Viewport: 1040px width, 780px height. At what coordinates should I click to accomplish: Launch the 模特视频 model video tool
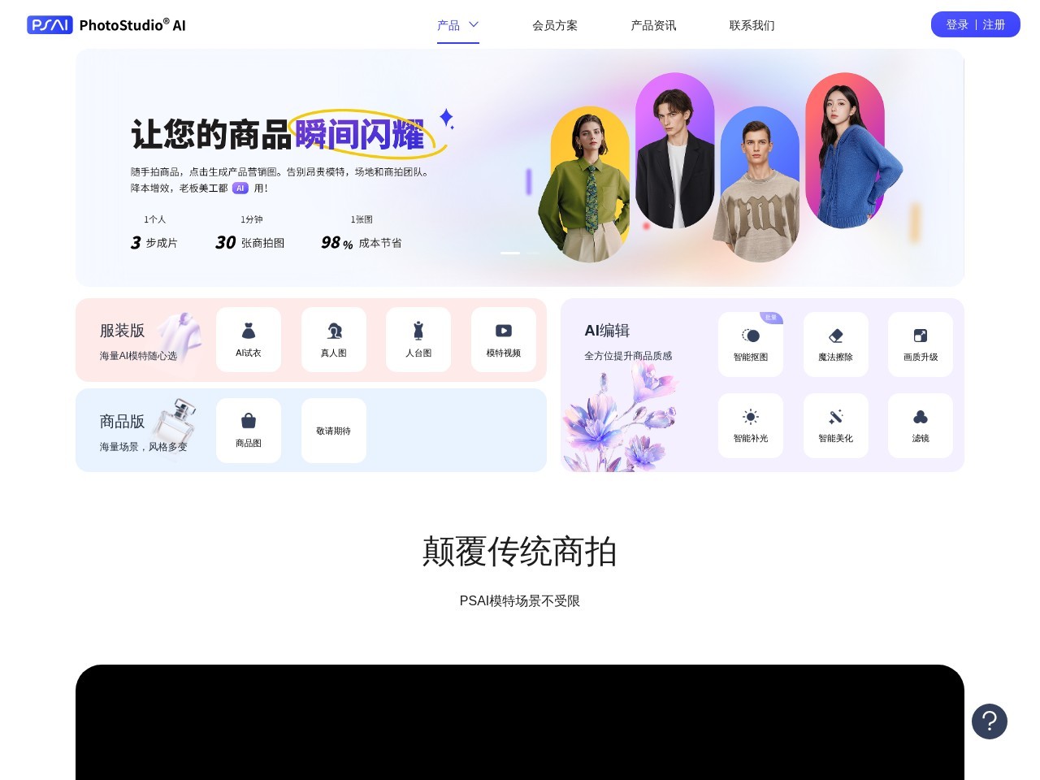pyautogui.click(x=504, y=340)
